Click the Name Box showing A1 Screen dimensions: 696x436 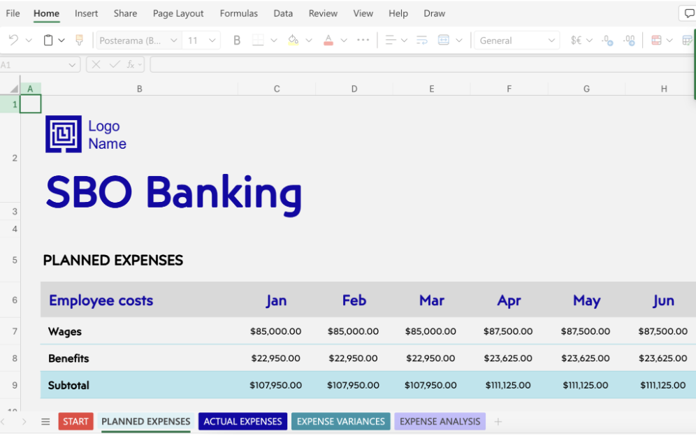pos(34,65)
